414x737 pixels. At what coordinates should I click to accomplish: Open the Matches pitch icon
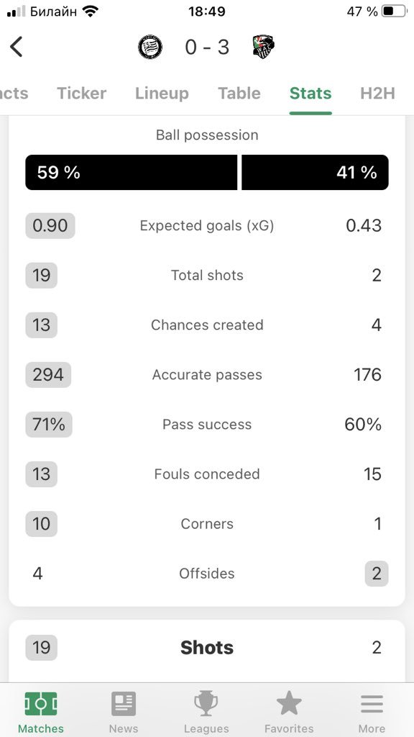41,704
